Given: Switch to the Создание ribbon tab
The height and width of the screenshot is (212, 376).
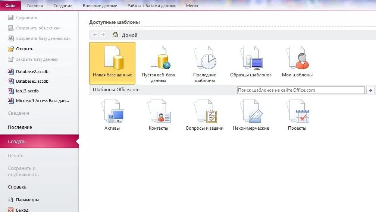Looking at the screenshot, I should (x=63, y=6).
